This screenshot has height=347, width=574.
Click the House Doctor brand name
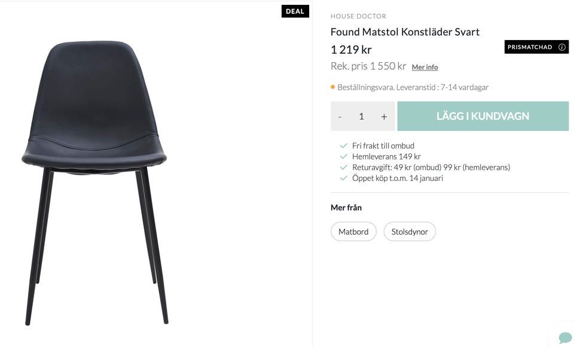[x=358, y=16]
